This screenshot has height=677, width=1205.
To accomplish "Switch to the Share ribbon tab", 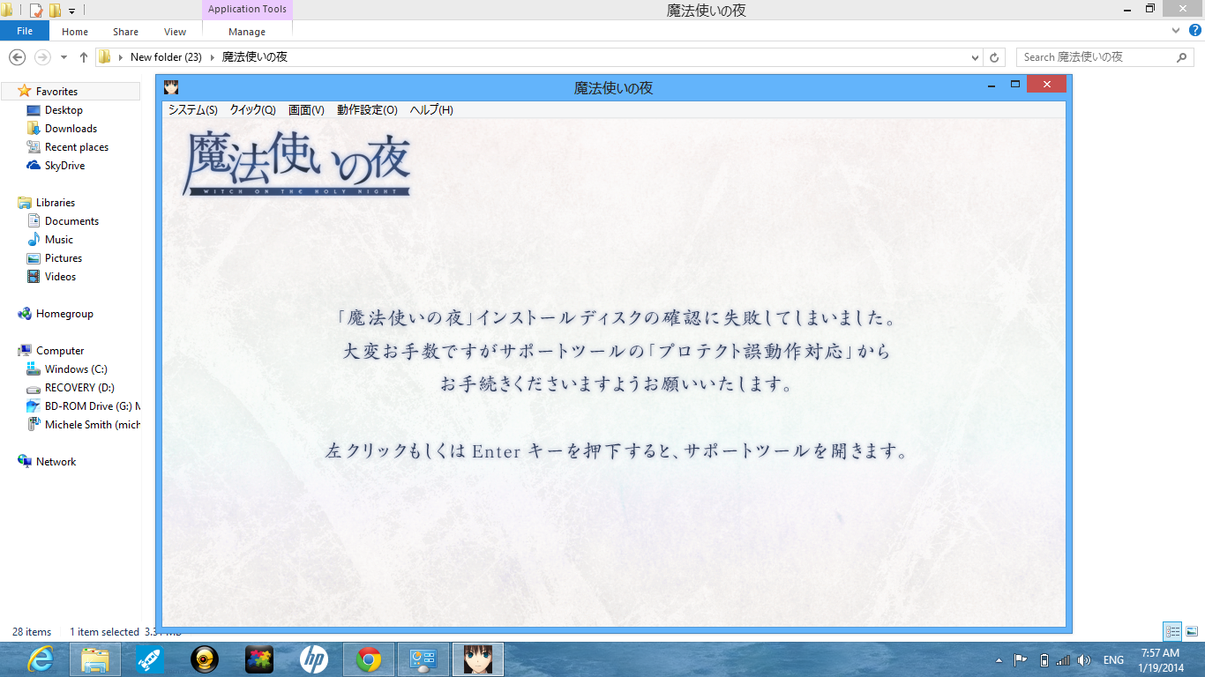I will click(125, 32).
